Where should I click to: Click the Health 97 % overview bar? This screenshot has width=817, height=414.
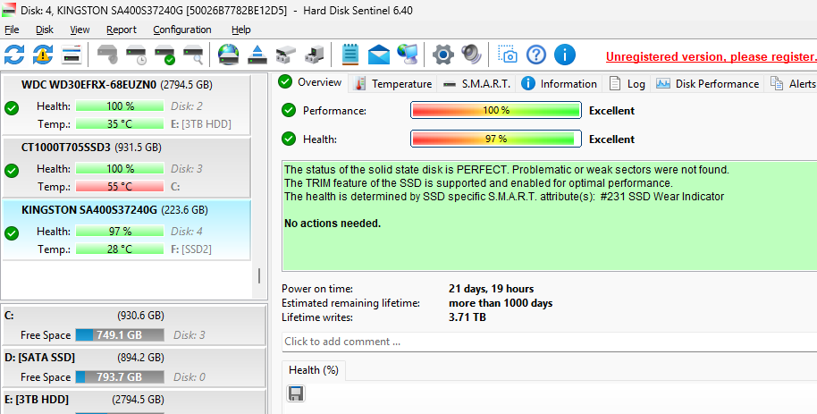(x=495, y=139)
